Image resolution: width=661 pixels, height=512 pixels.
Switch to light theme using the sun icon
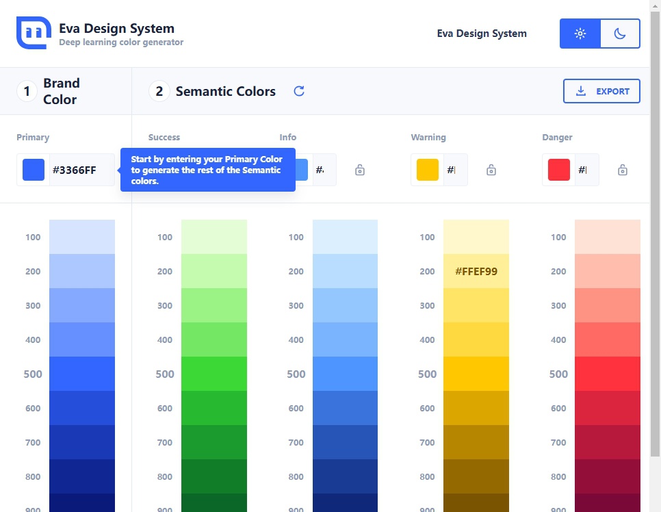(x=580, y=33)
